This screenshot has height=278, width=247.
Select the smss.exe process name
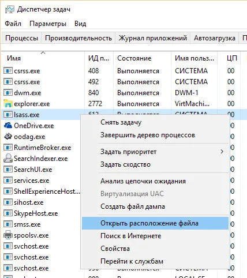pos(27,224)
